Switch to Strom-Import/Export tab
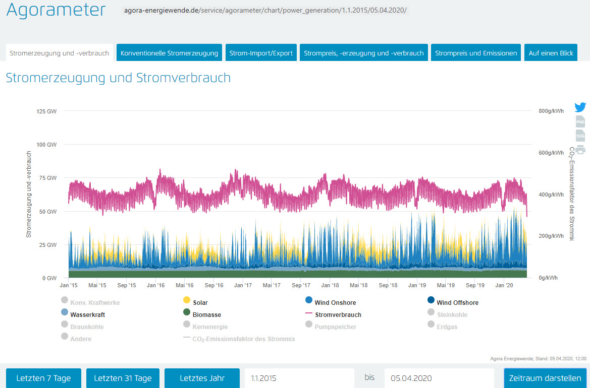The width and height of the screenshot is (590, 388). 260,53
